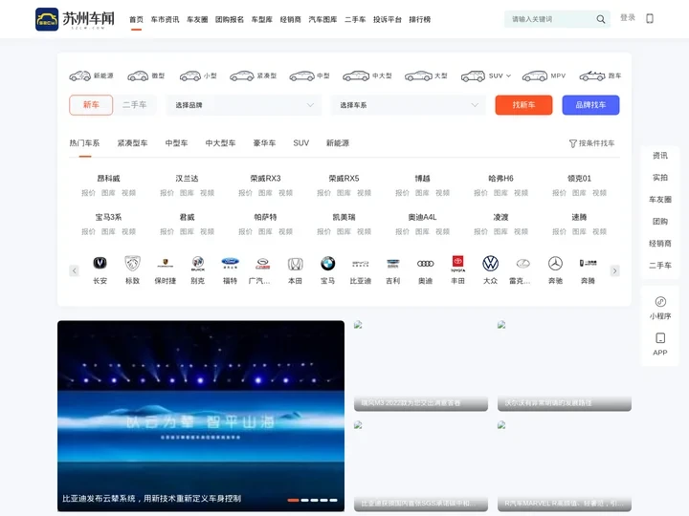
Task: Toggle search mode to 新车
Action: click(x=91, y=105)
